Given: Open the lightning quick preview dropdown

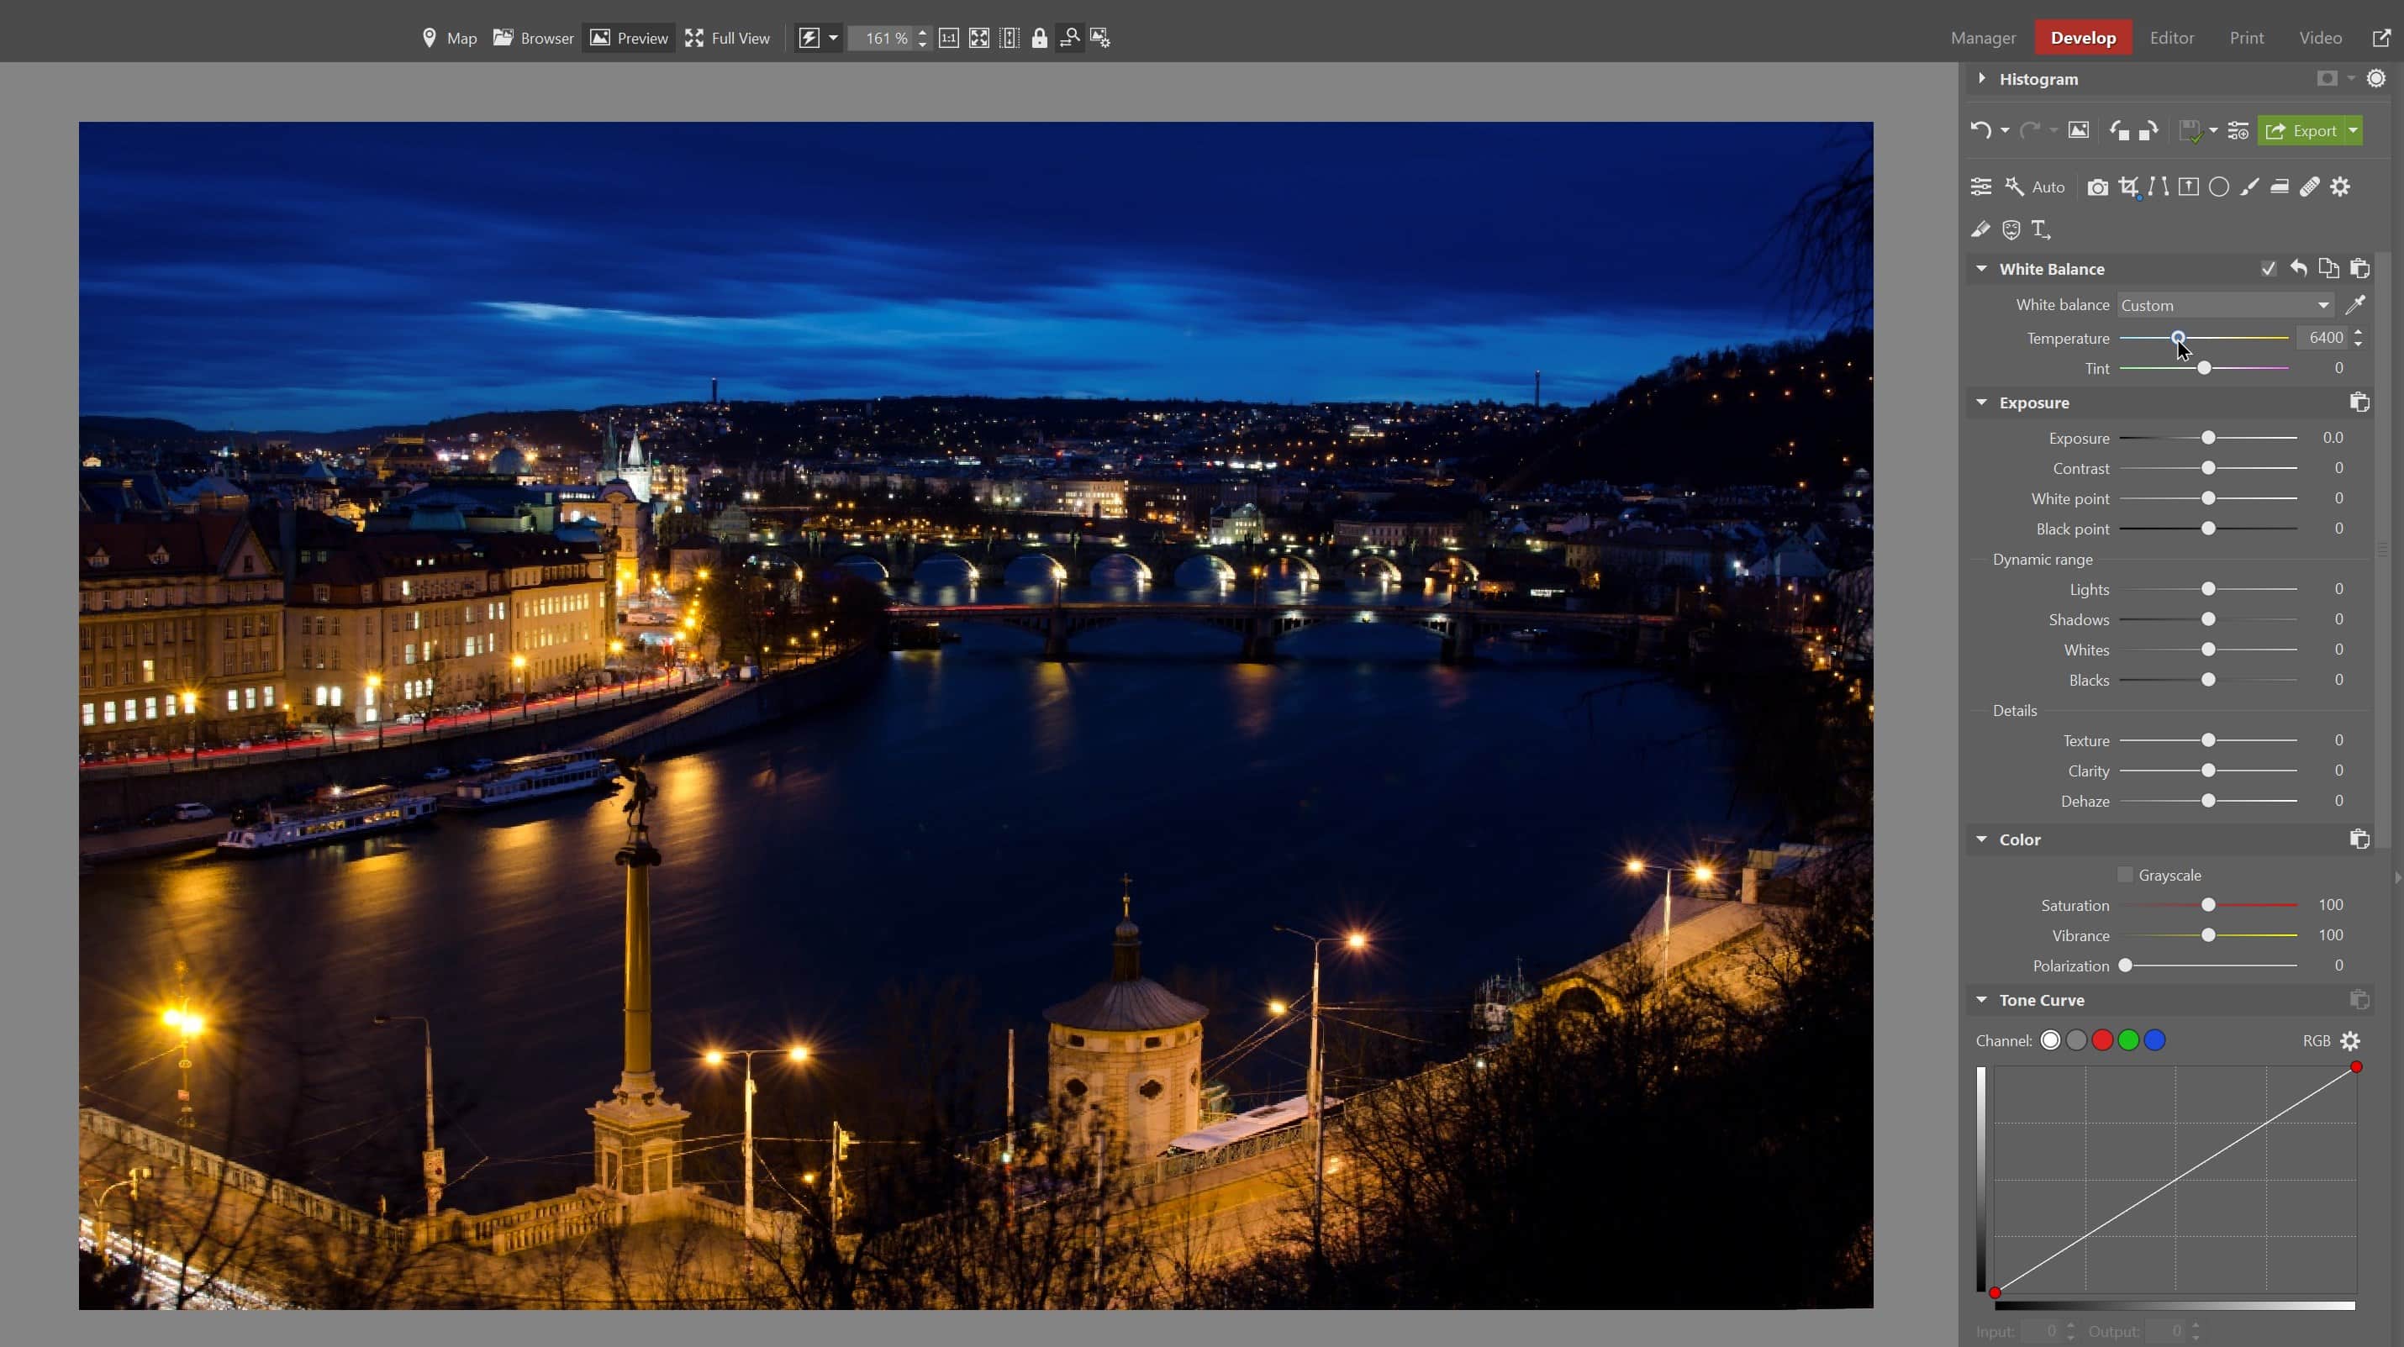Looking at the screenshot, I should [x=833, y=39].
